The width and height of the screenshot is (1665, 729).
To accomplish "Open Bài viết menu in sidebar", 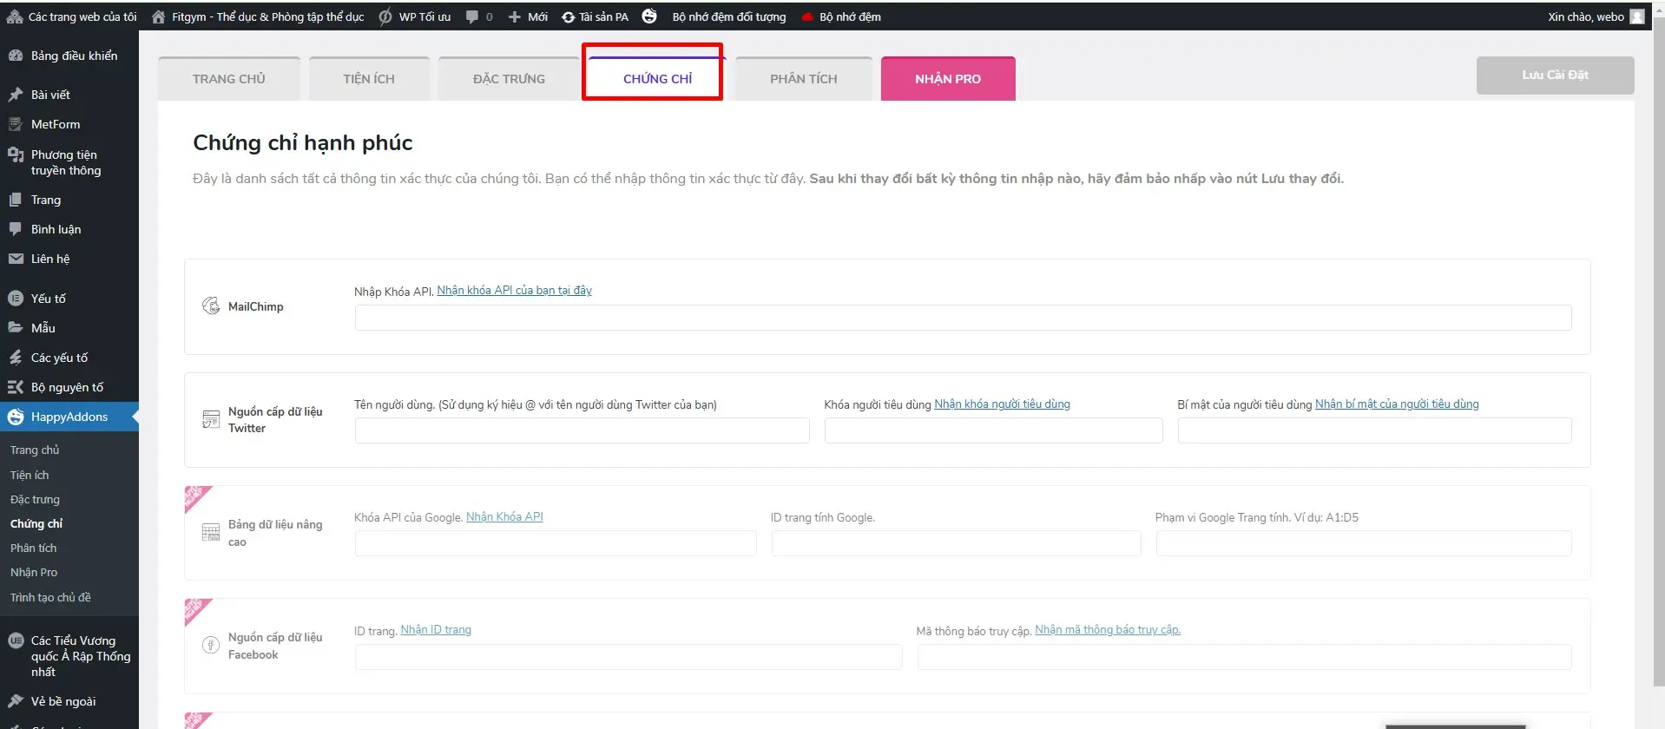I will [x=69, y=95].
